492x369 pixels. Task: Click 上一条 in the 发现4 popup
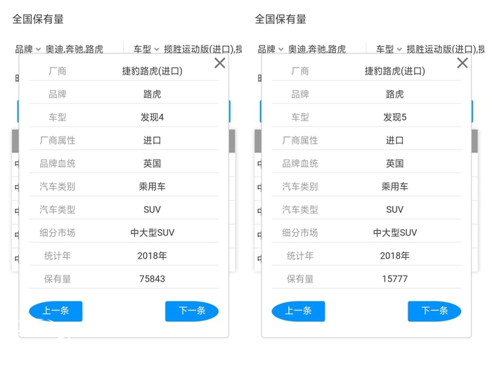coord(56,311)
